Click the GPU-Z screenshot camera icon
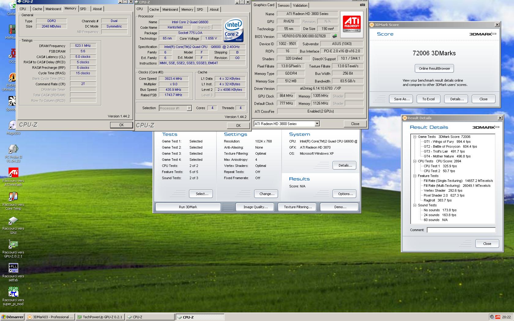 pyautogui.click(x=362, y=5)
